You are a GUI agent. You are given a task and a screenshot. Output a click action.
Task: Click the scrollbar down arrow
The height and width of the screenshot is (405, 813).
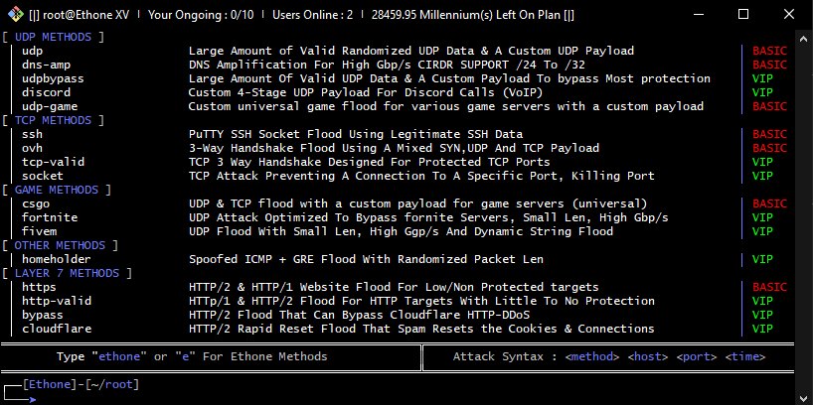click(804, 396)
